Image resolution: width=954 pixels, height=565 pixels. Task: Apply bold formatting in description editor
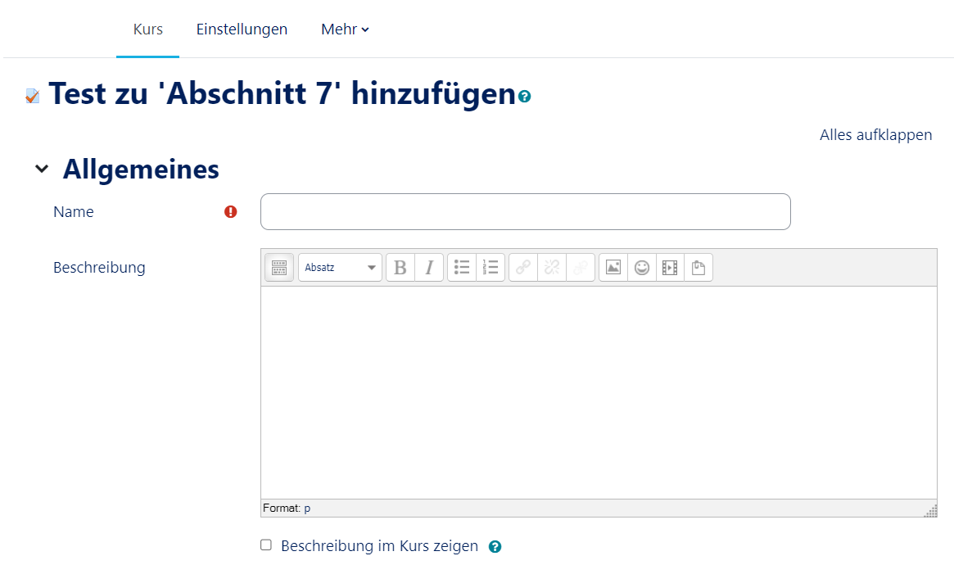click(400, 268)
